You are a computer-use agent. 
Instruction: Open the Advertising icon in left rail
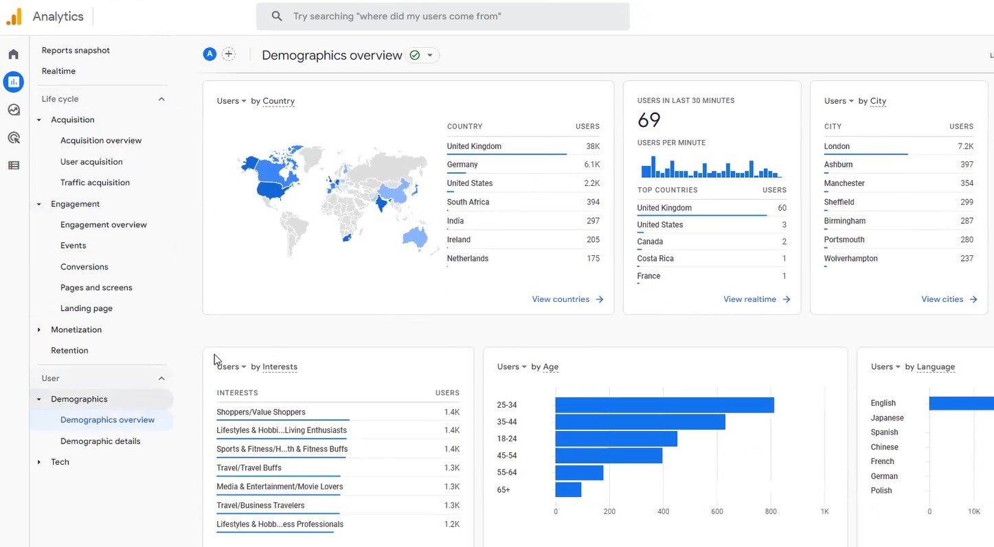point(14,137)
